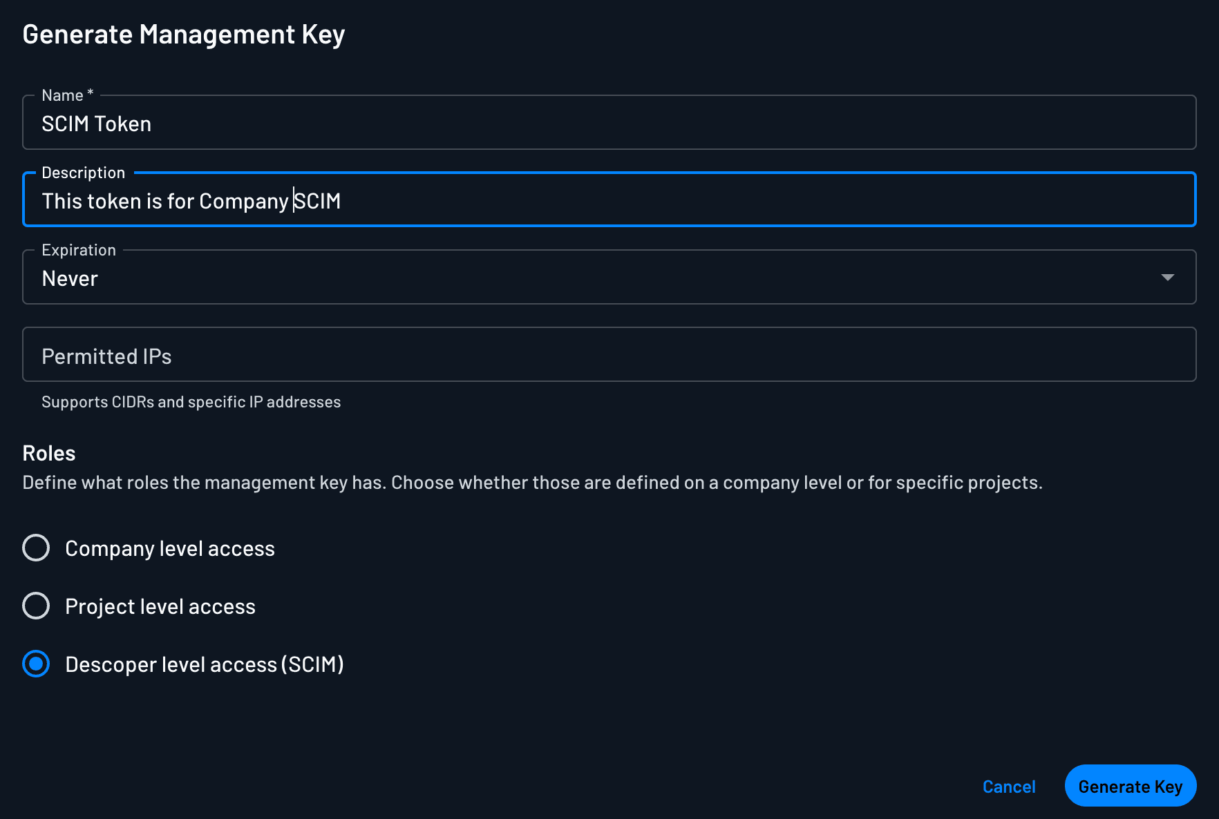The height and width of the screenshot is (819, 1219).
Task: Click into the Permitted IPs field
Action: pos(608,355)
